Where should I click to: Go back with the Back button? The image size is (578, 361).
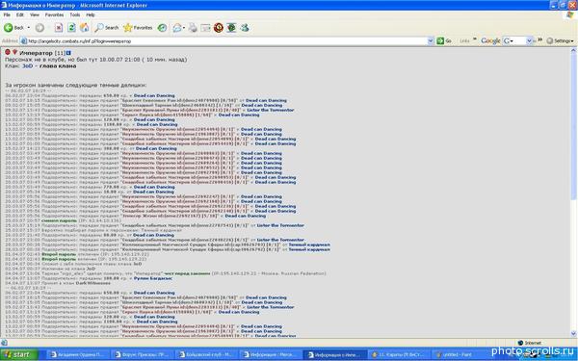pos(13,28)
